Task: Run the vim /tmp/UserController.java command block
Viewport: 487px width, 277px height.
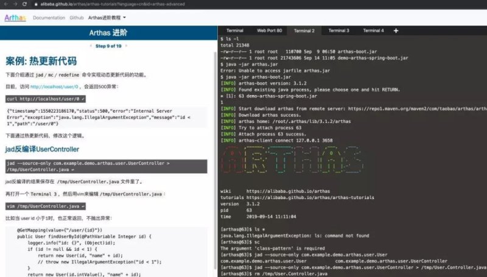Action: (x=45, y=206)
